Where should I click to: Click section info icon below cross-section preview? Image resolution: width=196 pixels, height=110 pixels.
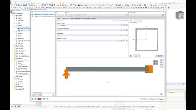[x=131, y=56]
